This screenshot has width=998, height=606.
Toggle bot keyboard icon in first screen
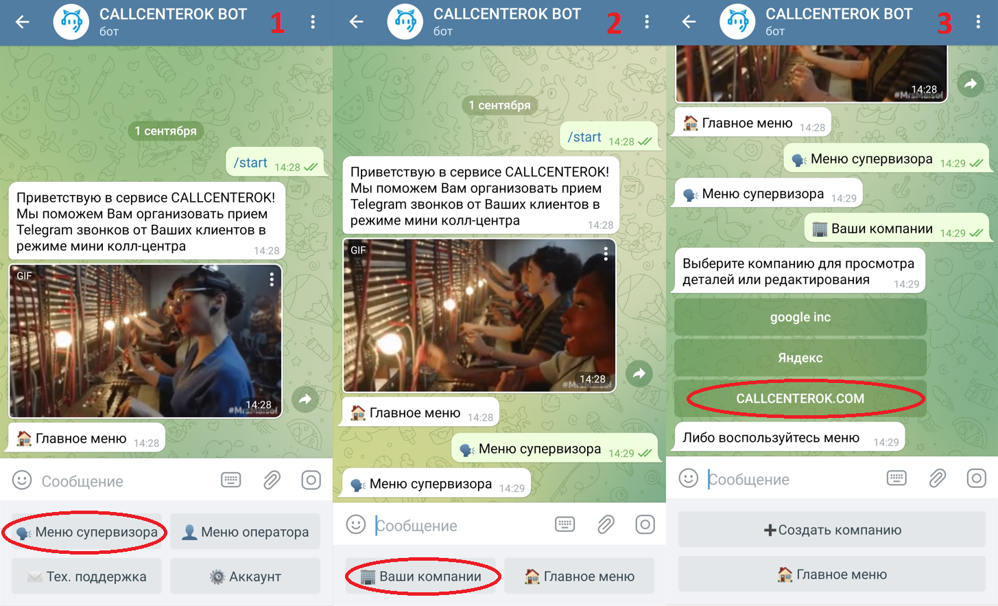[231, 480]
